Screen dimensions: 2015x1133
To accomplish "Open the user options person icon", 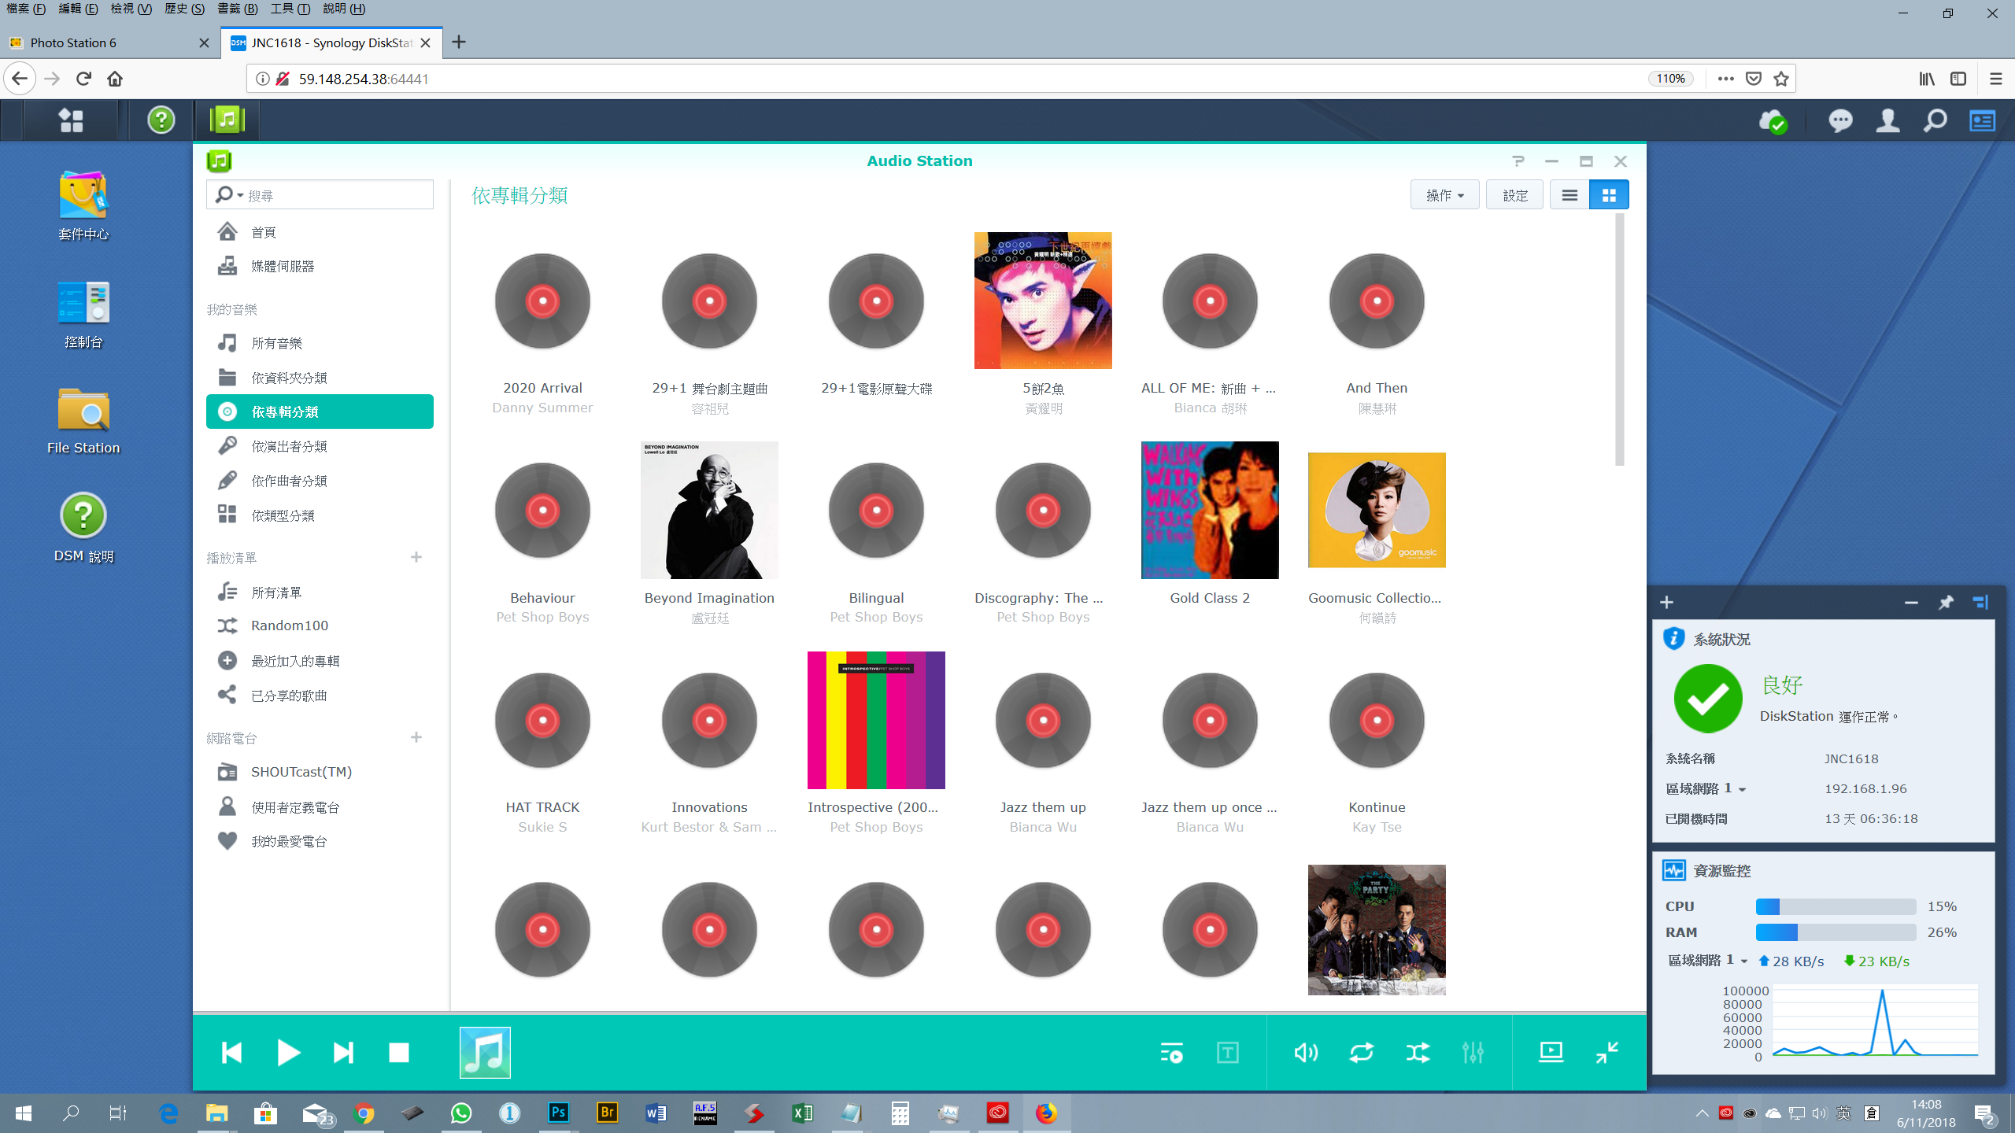I will 1887,120.
